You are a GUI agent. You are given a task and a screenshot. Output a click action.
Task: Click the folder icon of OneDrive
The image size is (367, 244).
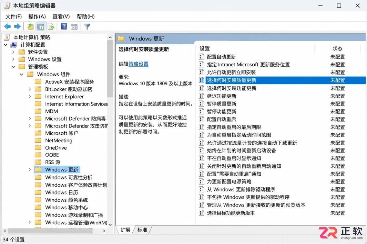point(38,147)
